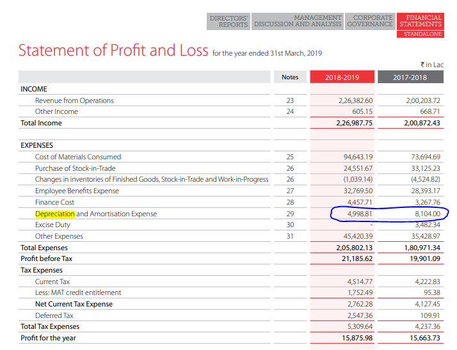Click the red 2018-2019 column header
The width and height of the screenshot is (457, 350).
pyautogui.click(x=342, y=77)
